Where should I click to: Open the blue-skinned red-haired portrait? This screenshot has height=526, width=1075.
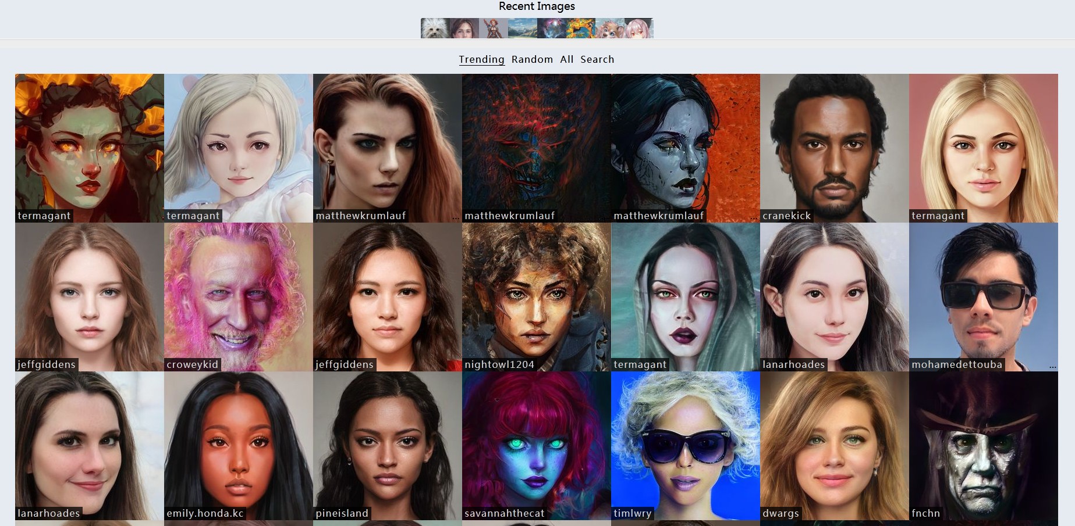tap(536, 442)
